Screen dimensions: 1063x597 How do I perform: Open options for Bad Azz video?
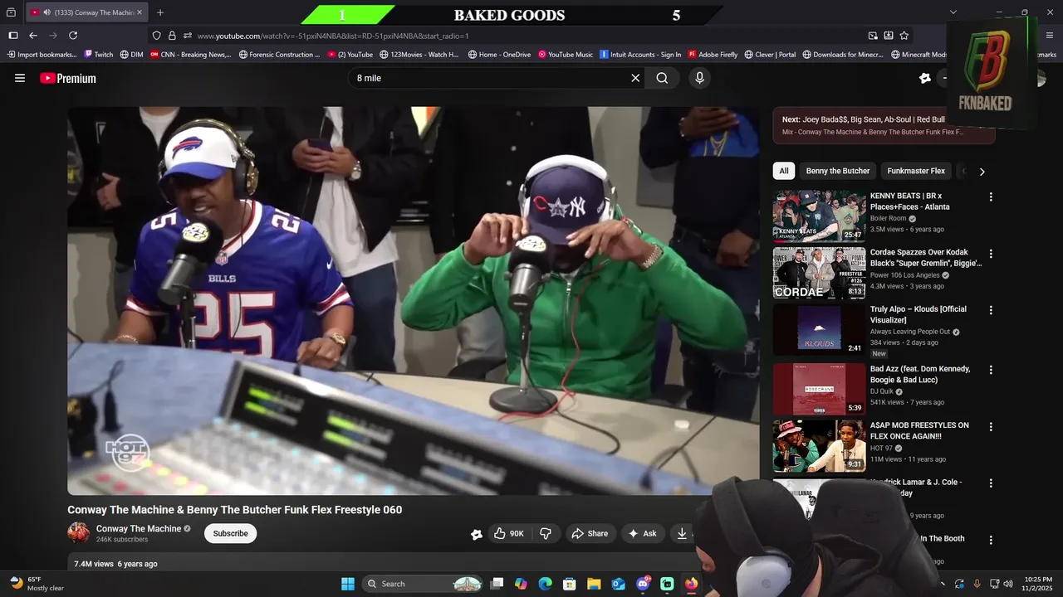coord(990,370)
